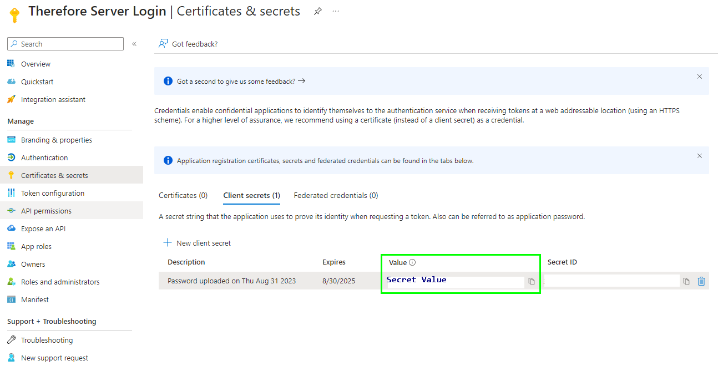Open the App roles section
This screenshot has width=718, height=371.
click(37, 246)
